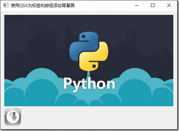Click the up-down arrow image button
Image resolution: width=179 pixels, height=131 pixels.
(x=13, y=117)
